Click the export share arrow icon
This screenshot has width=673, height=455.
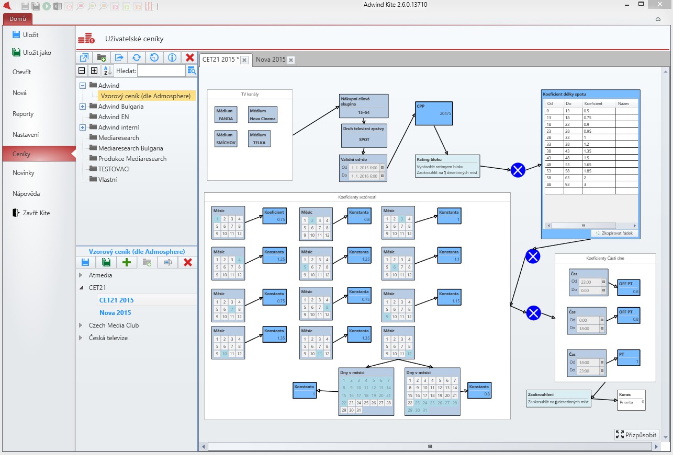119,57
